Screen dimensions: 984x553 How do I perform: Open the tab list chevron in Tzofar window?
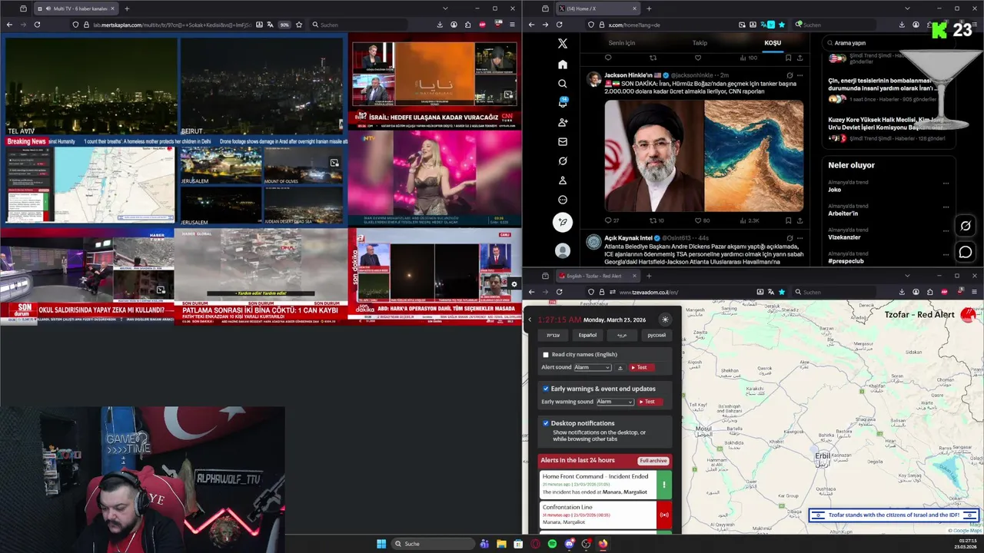tap(907, 276)
